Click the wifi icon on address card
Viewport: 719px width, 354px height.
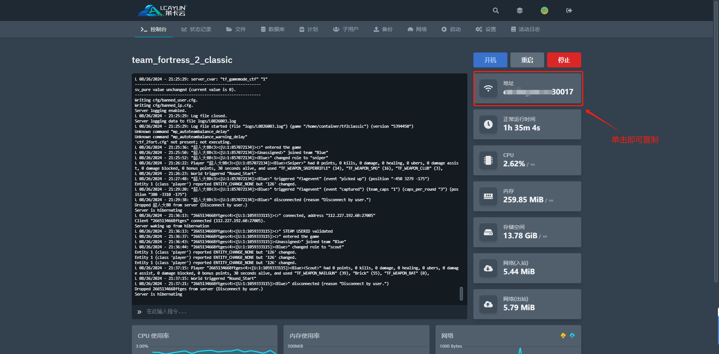[488, 88]
